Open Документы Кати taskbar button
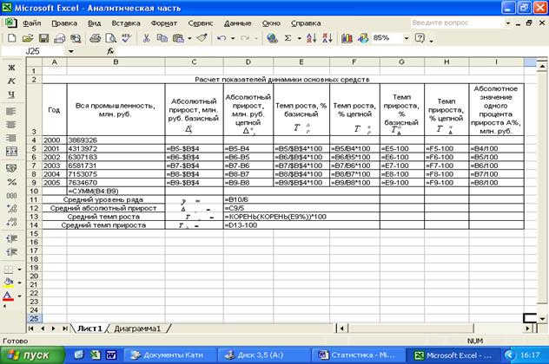Viewport: 549px width, 364px height. click(x=165, y=354)
